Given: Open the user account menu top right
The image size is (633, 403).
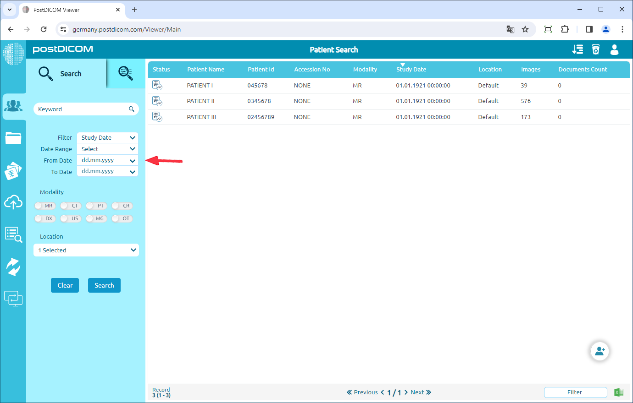Looking at the screenshot, I should (614, 49).
